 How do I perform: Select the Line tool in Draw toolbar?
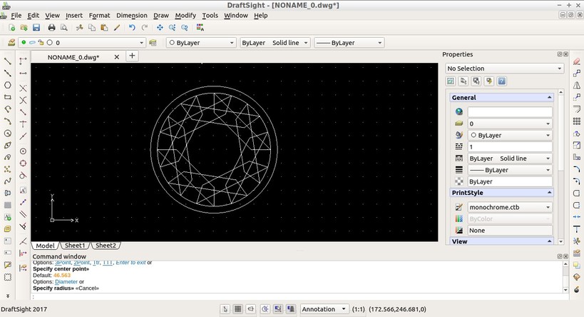[x=7, y=61]
